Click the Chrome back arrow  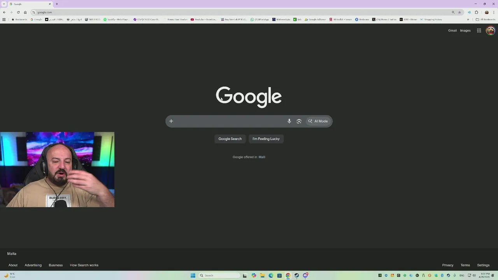[4, 12]
